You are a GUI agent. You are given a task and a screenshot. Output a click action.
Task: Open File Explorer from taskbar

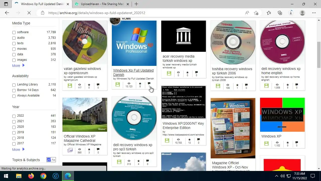click(x=19, y=176)
